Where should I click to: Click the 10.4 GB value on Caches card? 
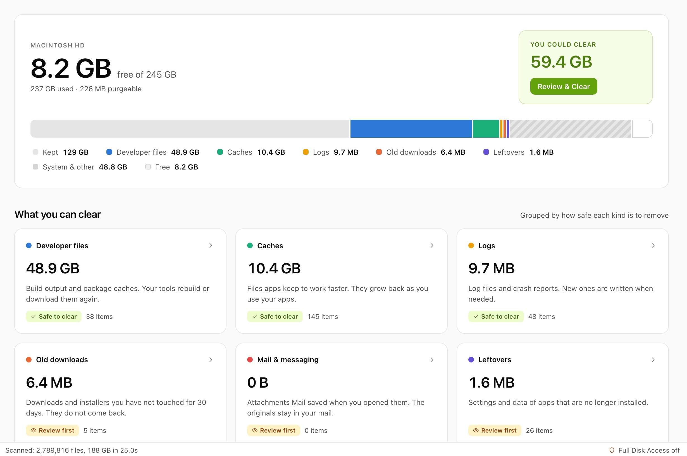(x=274, y=268)
